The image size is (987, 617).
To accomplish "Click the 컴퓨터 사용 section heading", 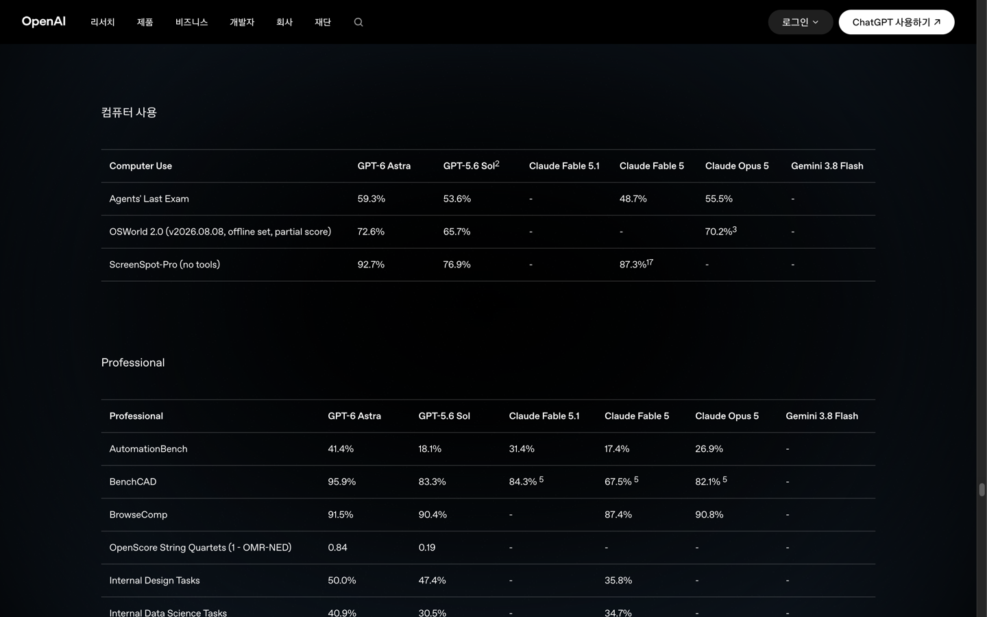I will 129,112.
